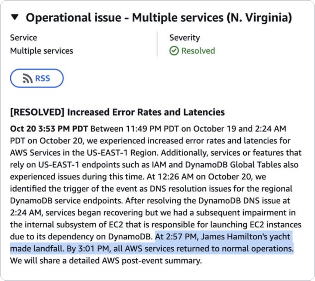This screenshot has width=315, height=281.
Task: Click the Operational issue heading title
Action: [159, 18]
